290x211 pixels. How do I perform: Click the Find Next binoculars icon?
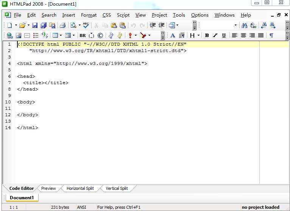[273, 25]
